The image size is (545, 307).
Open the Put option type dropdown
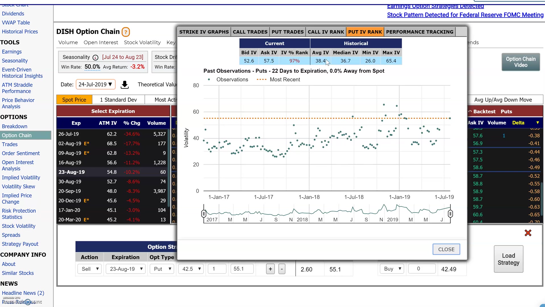pos(162,269)
